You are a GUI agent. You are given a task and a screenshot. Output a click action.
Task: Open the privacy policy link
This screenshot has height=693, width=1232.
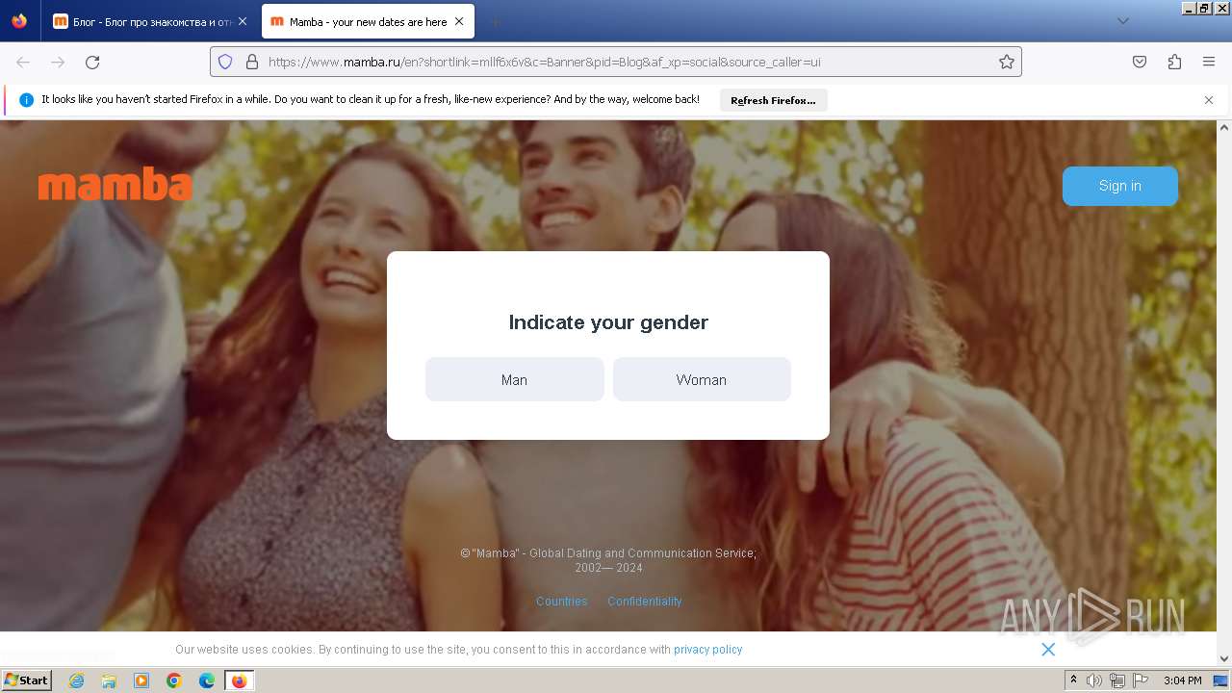tap(708, 650)
